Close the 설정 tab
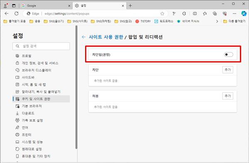249x163 pixels. coord(123,6)
